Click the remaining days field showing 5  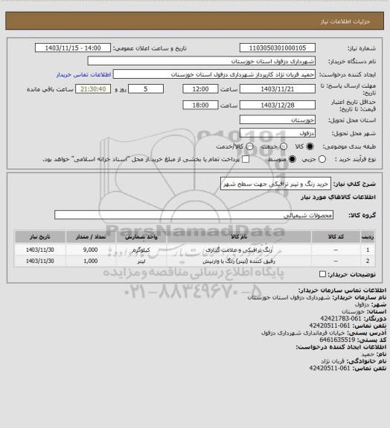[146, 89]
